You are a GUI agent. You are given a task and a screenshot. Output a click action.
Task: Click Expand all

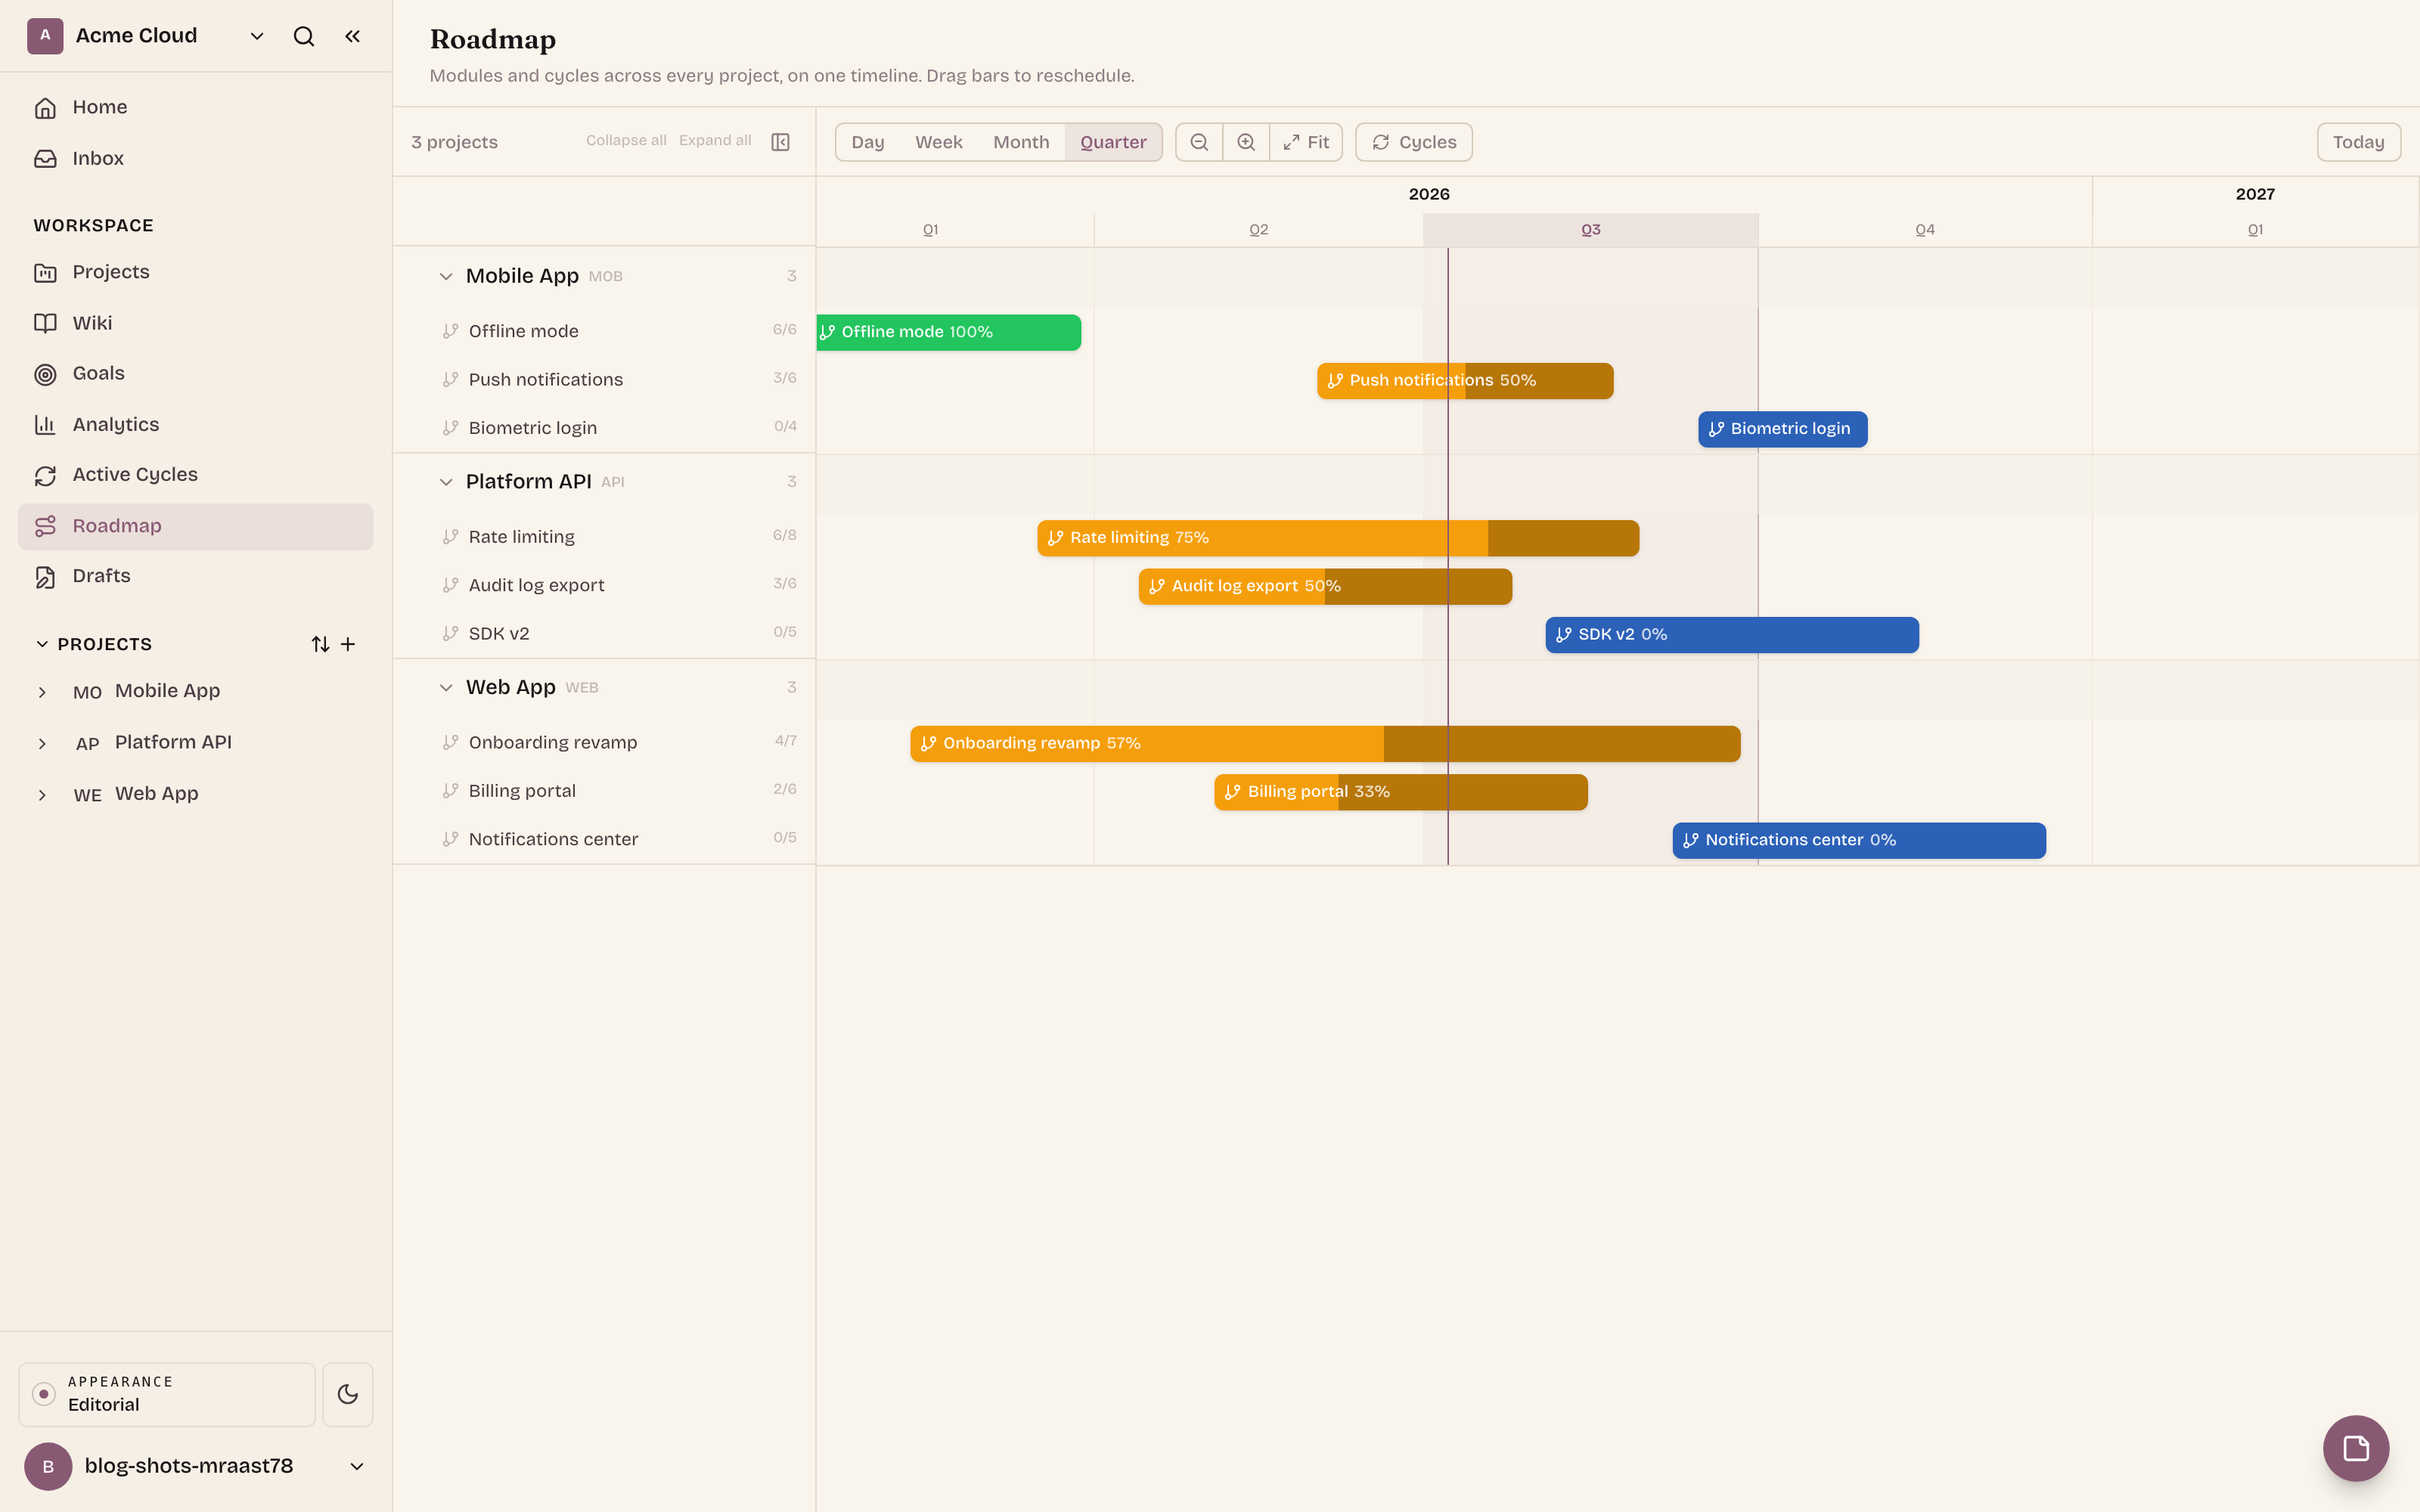pos(715,140)
